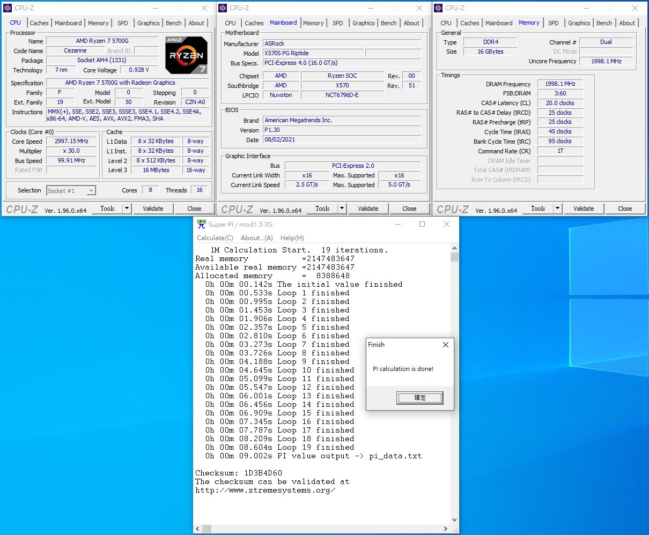Click the Tools button in the Mainboard window
Screen dimensions: 649x535
click(x=323, y=209)
